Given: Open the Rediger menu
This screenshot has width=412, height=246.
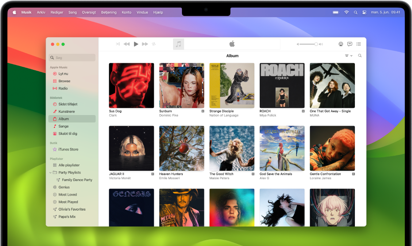Looking at the screenshot, I should [57, 12].
